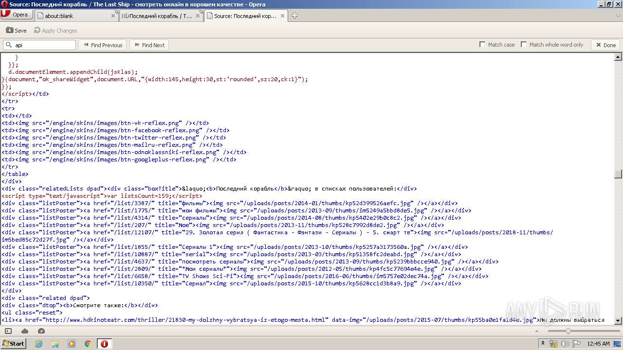Viewport: 623px width, 350px height.
Task: Click the /list/10887/ 'serial' line
Action: click(x=231, y=254)
